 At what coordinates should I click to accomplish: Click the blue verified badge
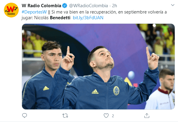65,6
